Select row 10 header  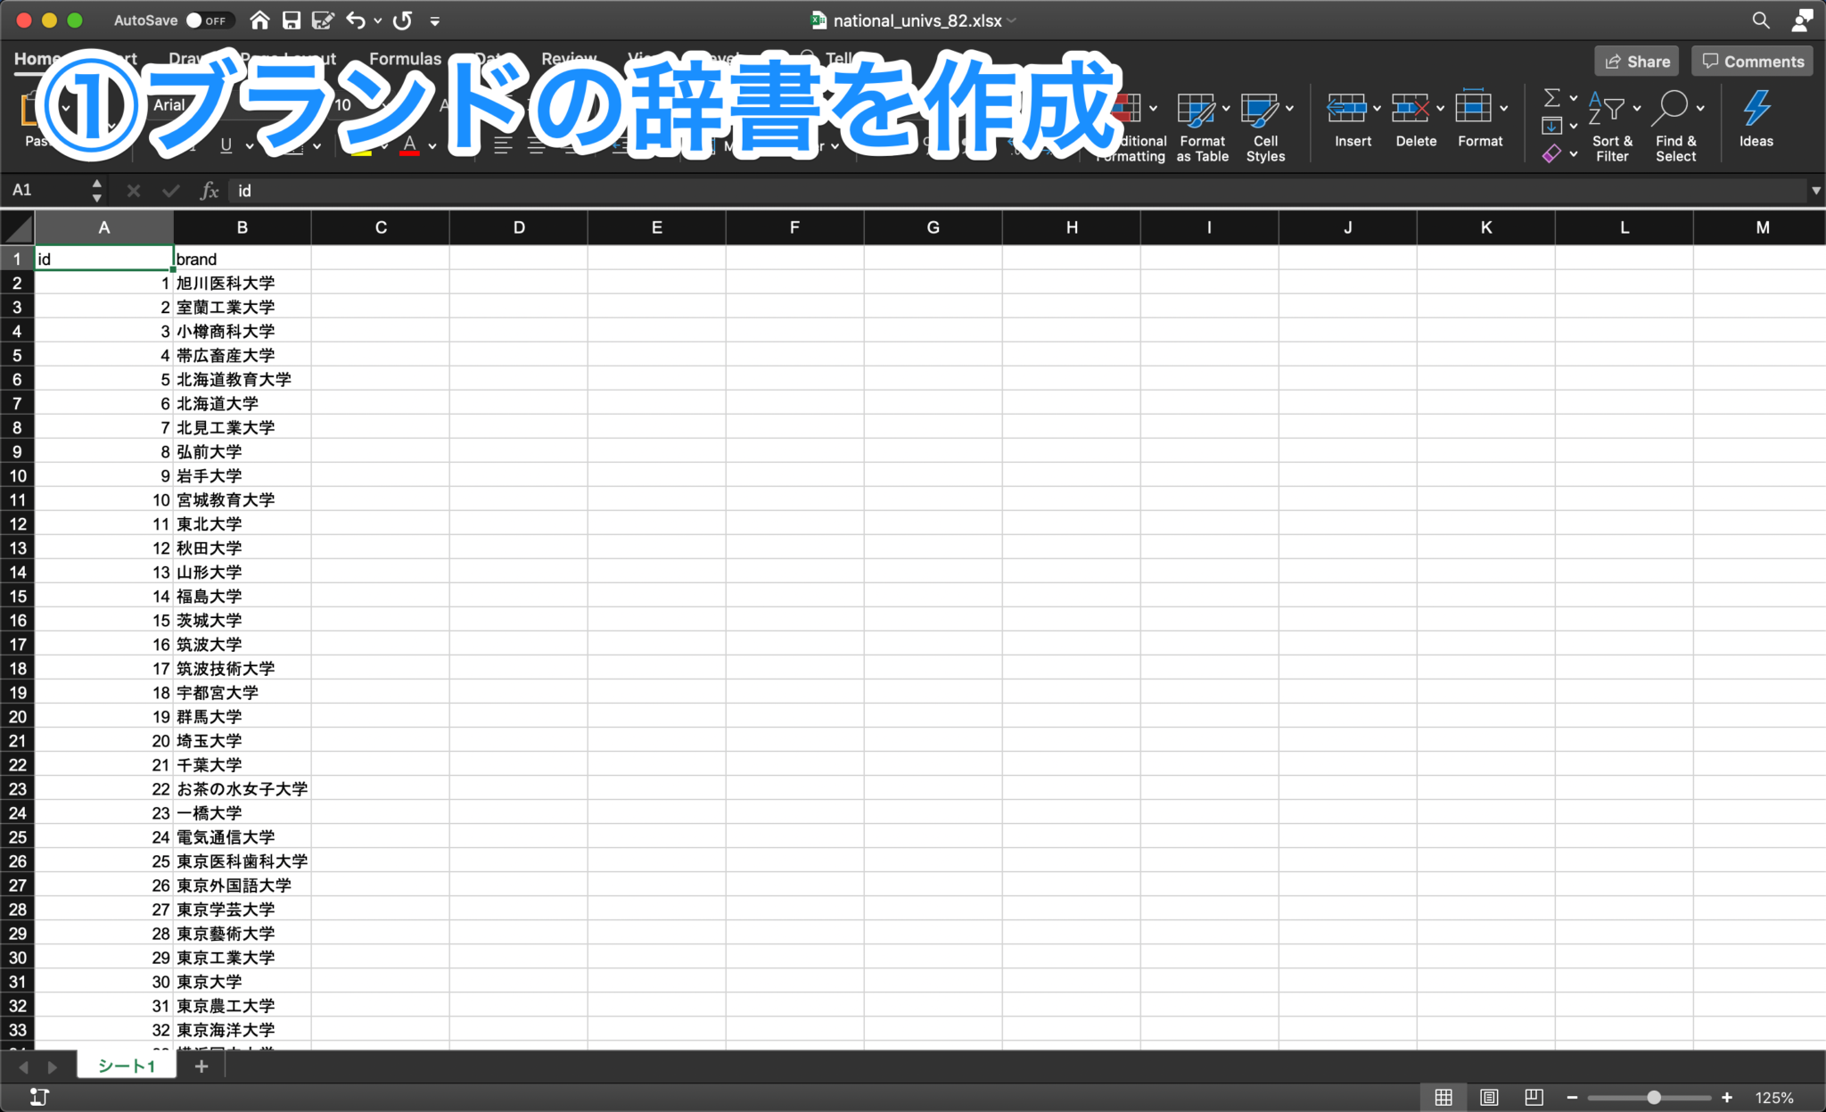pyautogui.click(x=17, y=475)
